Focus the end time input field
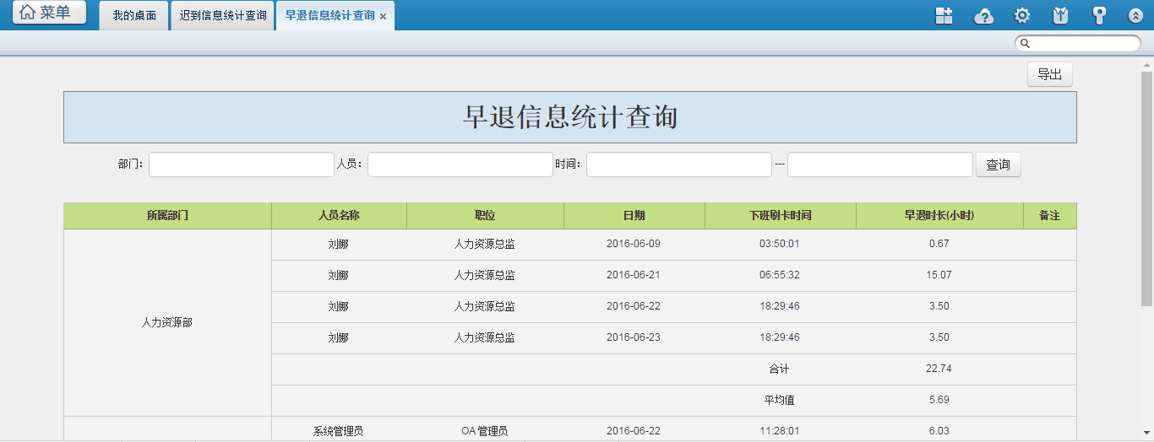Screen dimensions: 1154x442 click(880, 164)
